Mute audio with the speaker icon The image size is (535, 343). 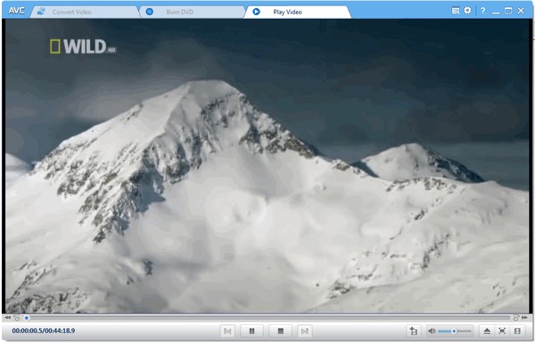pos(432,331)
